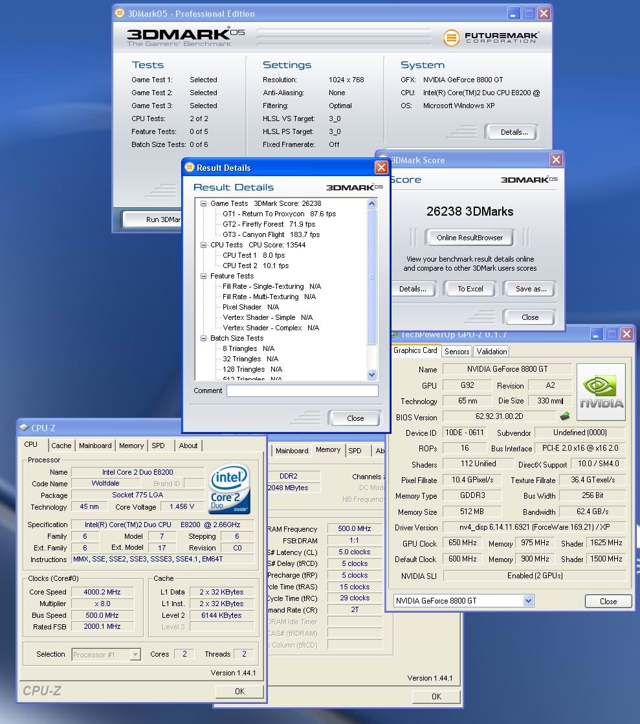Screen dimensions: 640x724
Task: Click OK in the front CPU-Z window
Action: [x=239, y=691]
